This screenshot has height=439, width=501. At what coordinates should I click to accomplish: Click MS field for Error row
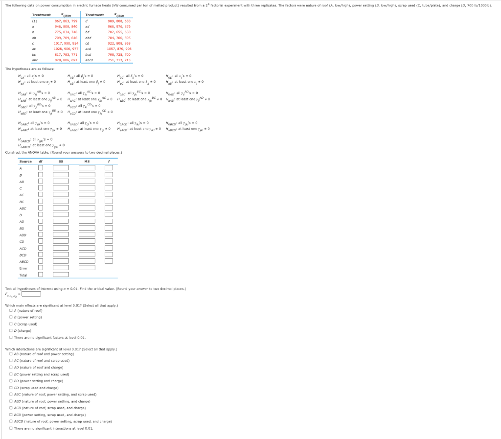tap(87, 268)
